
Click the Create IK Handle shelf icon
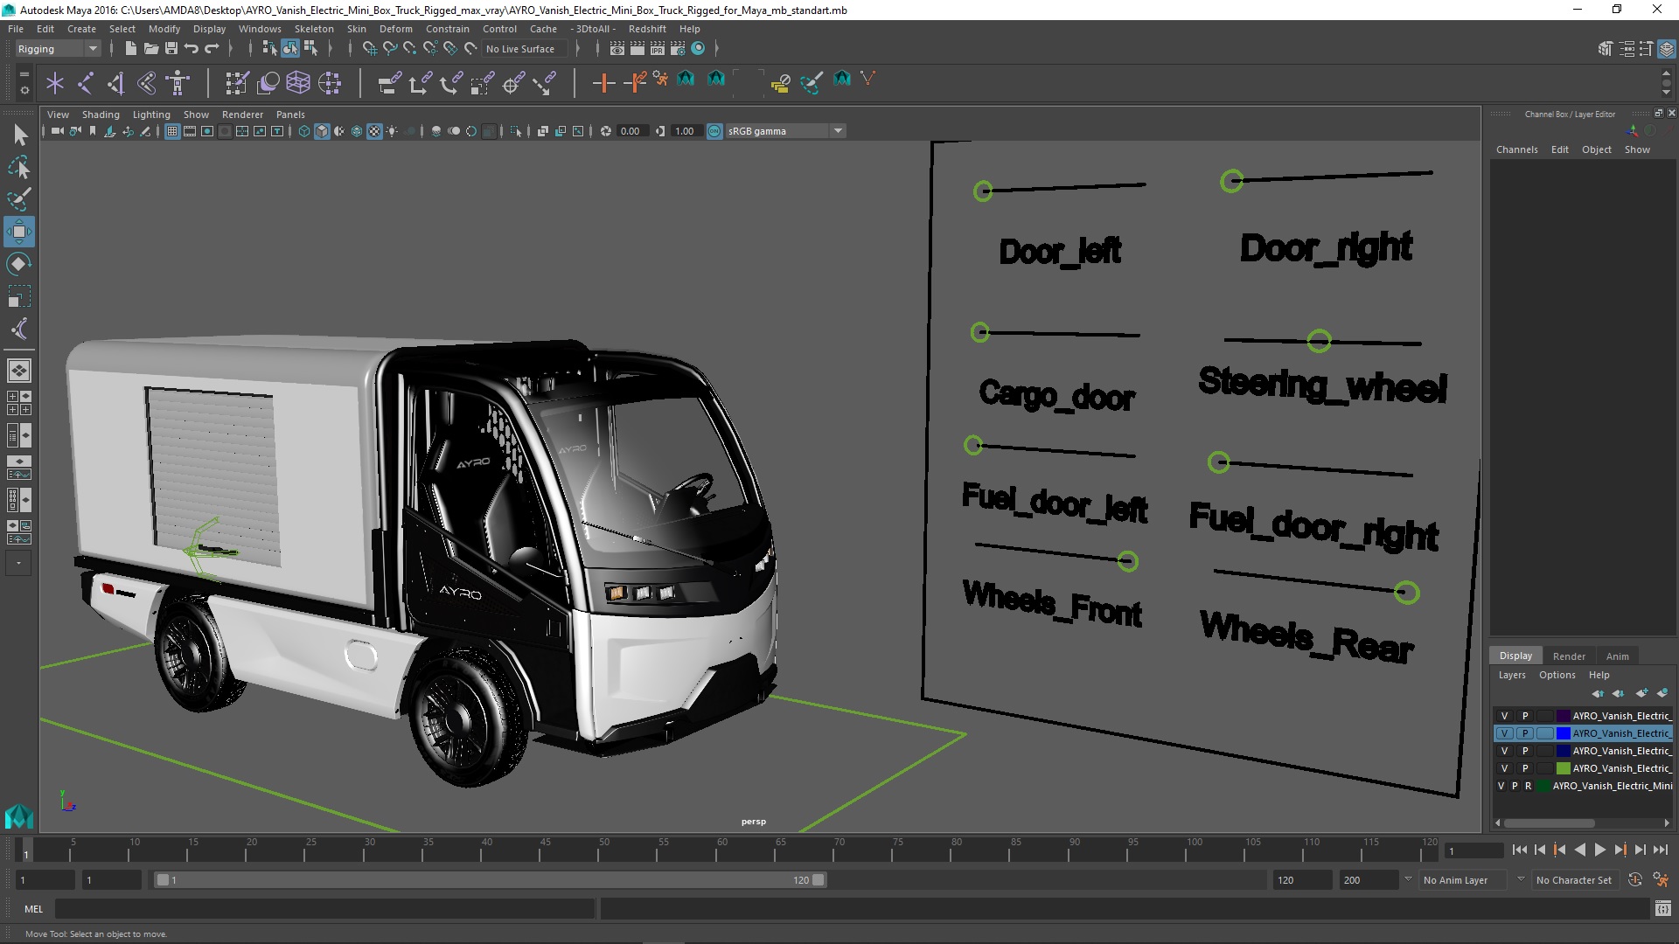tap(116, 83)
